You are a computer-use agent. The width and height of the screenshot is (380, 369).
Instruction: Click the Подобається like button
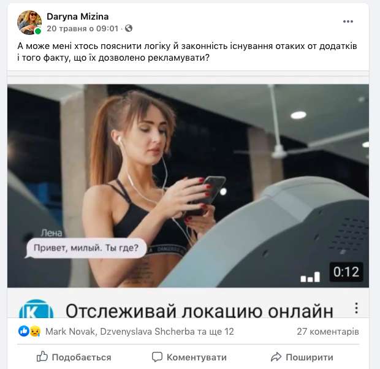coord(74,357)
